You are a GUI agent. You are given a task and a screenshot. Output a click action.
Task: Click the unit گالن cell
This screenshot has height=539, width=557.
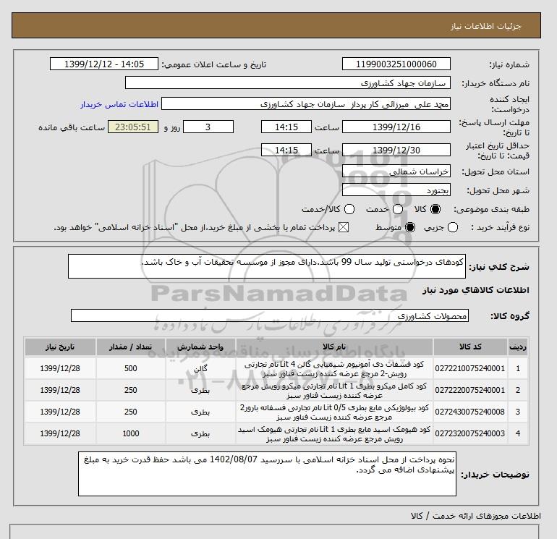(x=200, y=368)
